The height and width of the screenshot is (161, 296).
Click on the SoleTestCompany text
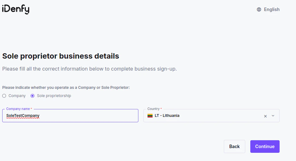(x=23, y=116)
